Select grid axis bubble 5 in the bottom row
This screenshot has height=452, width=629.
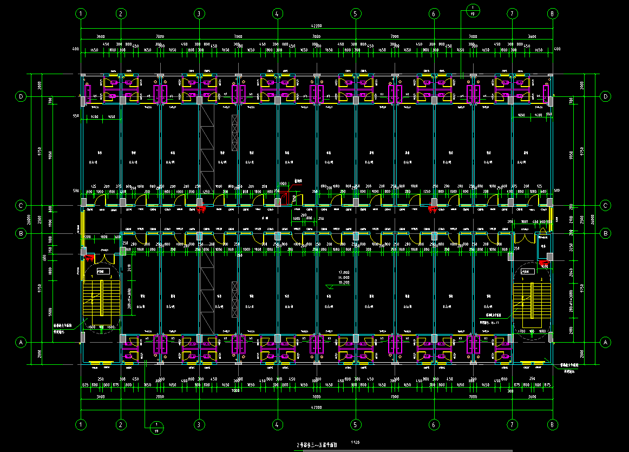click(x=355, y=425)
